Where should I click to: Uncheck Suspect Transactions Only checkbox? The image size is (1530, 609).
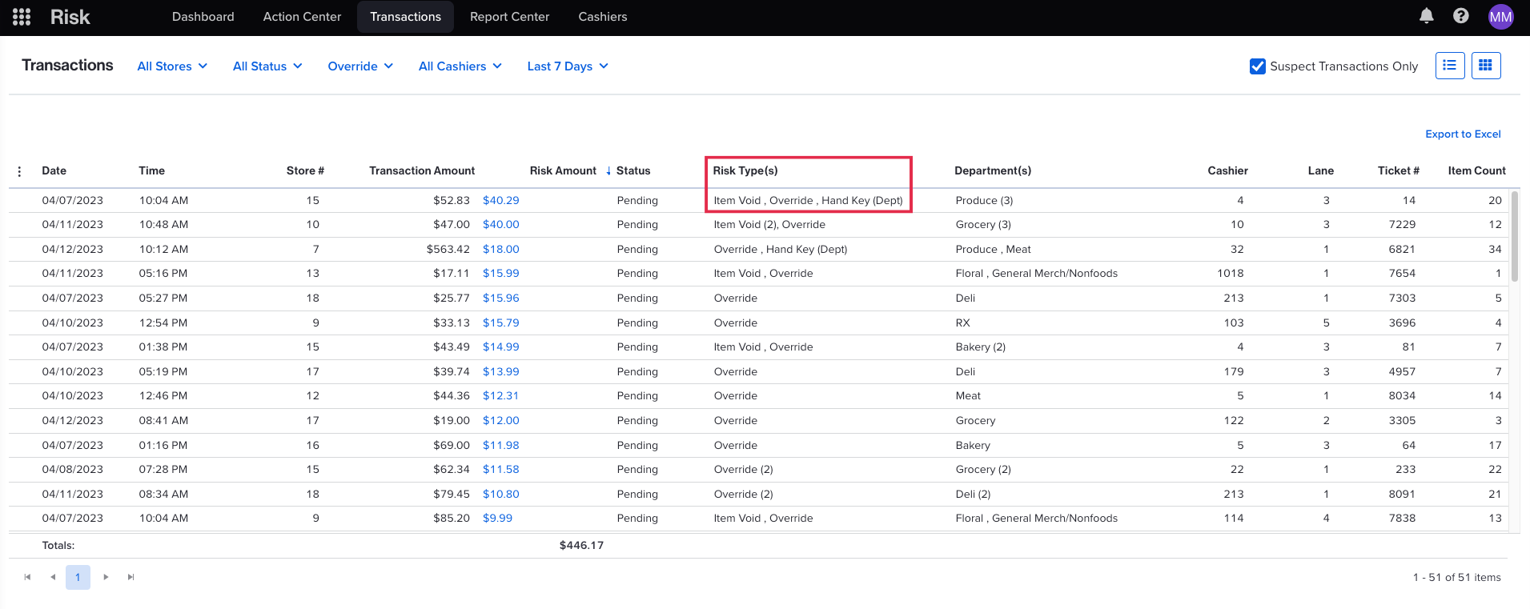point(1257,66)
